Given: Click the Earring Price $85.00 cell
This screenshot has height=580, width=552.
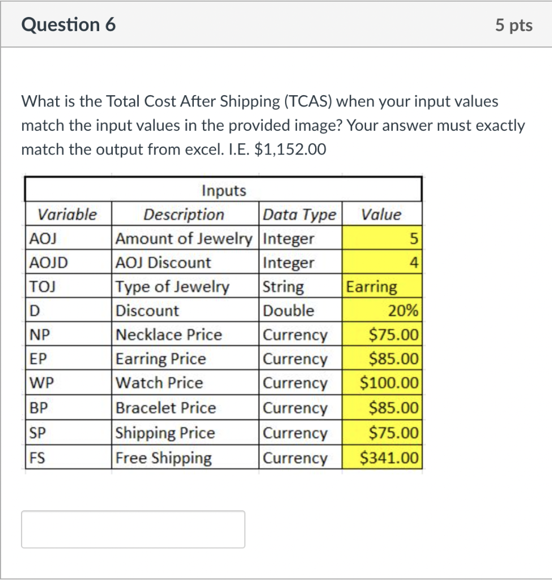Looking at the screenshot, I should [x=382, y=359].
